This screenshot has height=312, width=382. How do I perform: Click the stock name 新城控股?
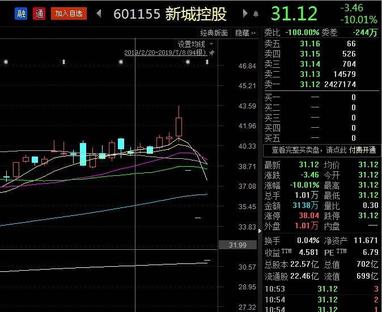click(x=196, y=14)
